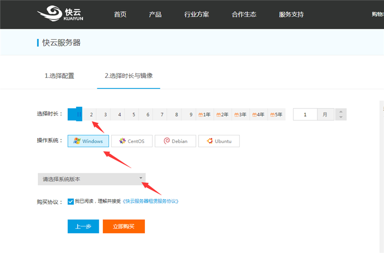Select the 1年 duration option

[204, 114]
